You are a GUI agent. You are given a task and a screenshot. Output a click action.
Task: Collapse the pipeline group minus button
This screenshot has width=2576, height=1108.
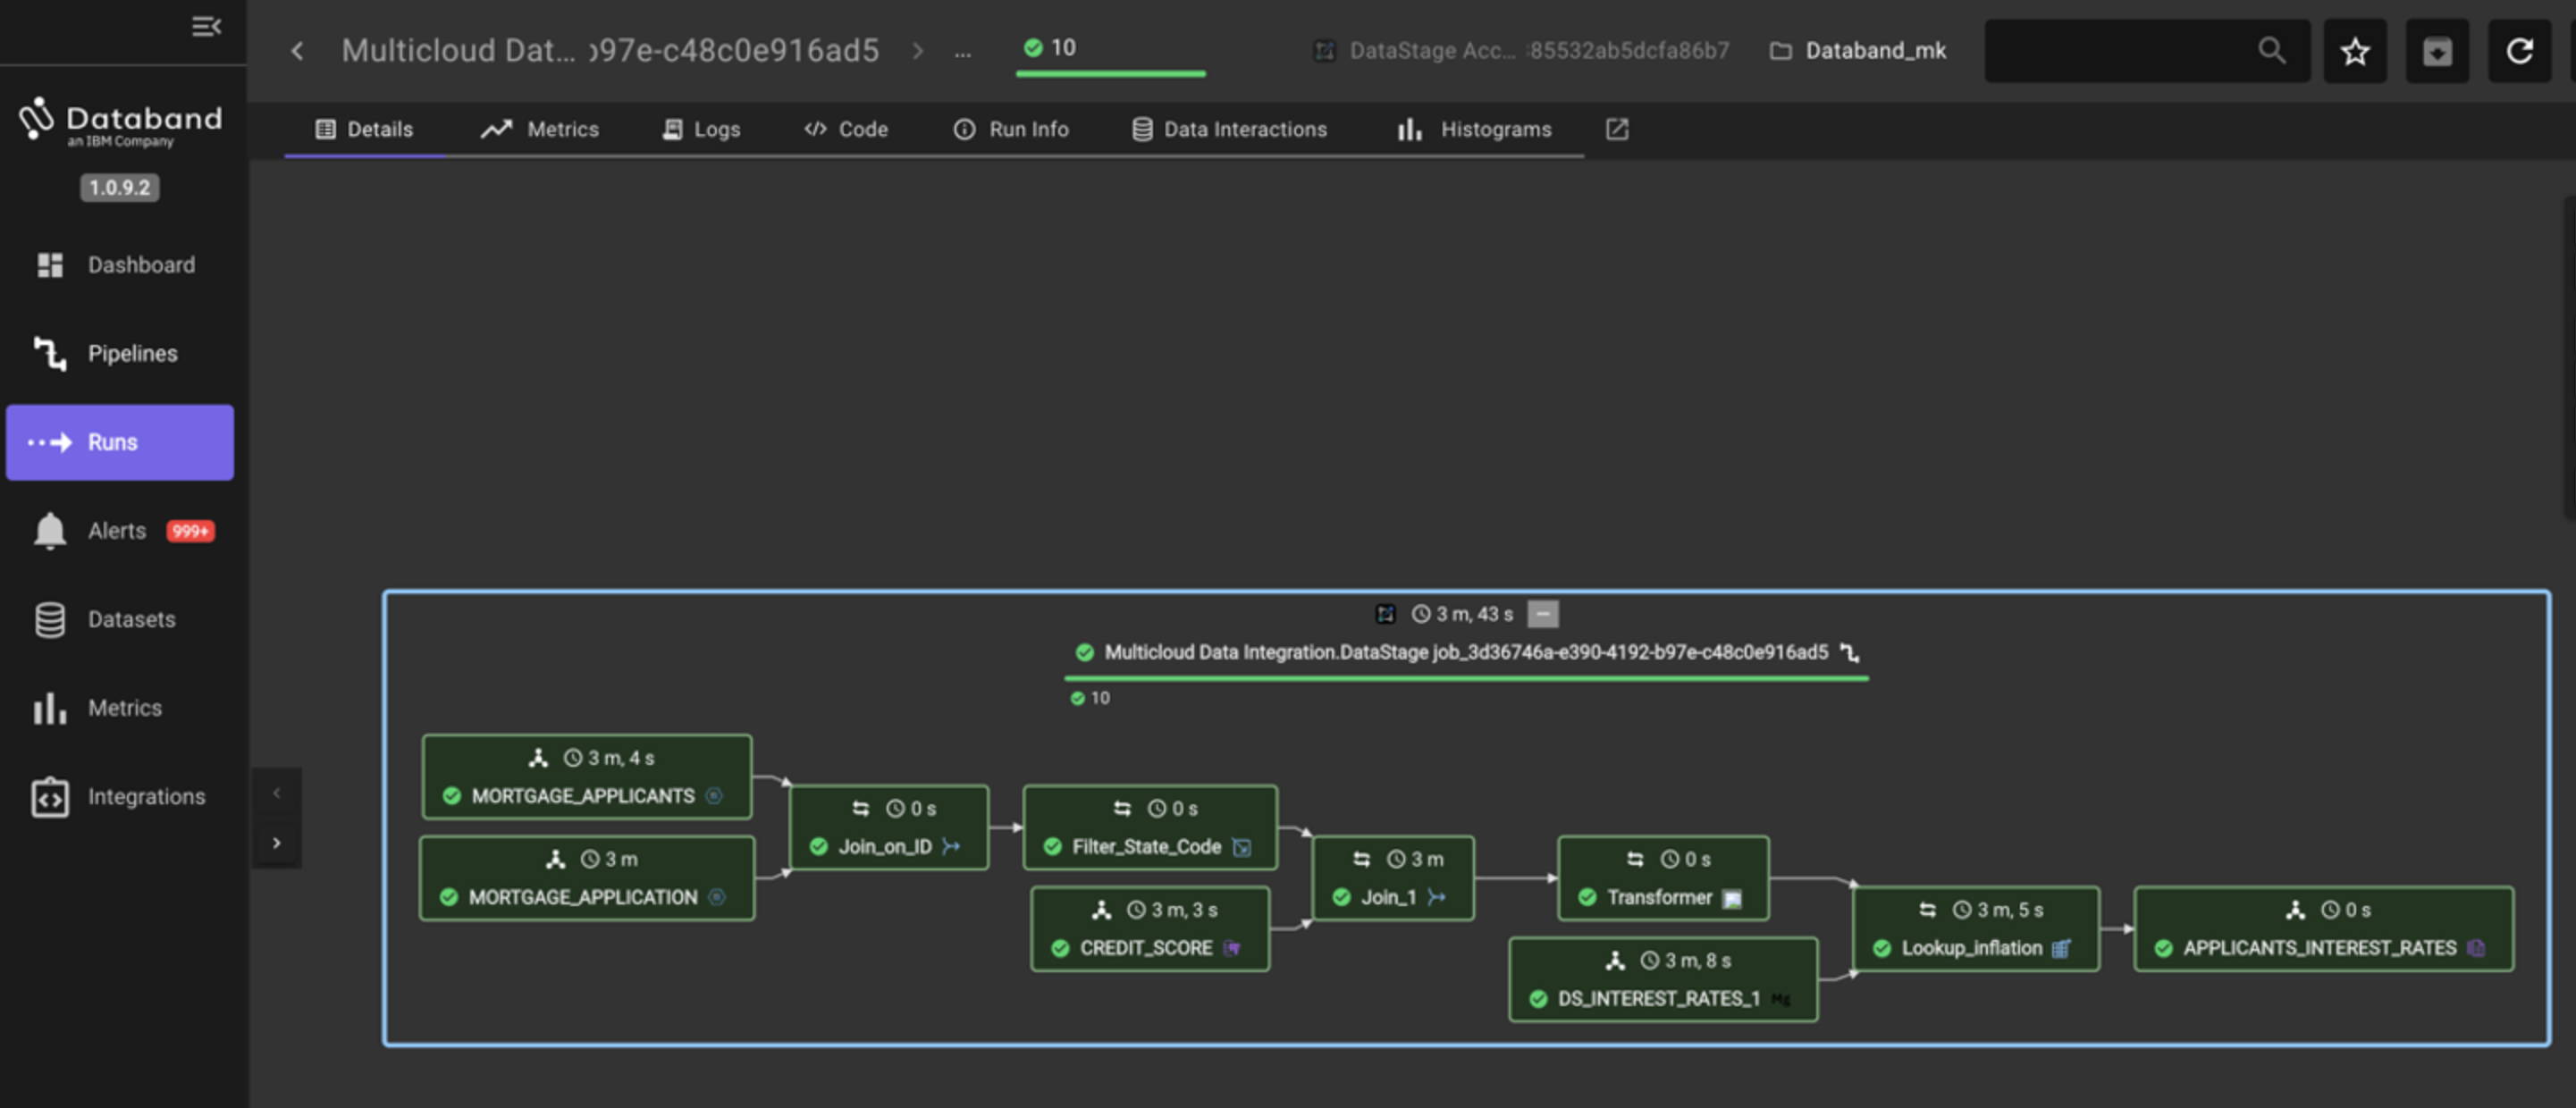[x=1543, y=613]
